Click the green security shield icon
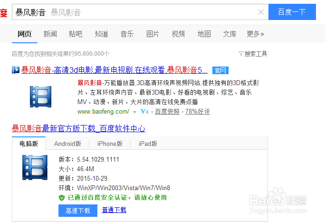Viewport: 325px width, 222px height. 62,198
